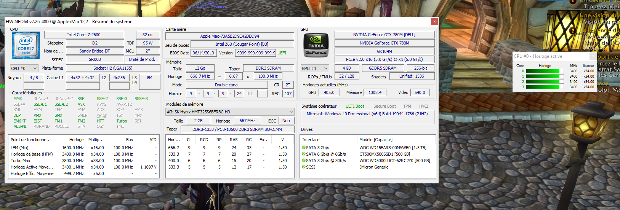Select the D2 stepping field
620x210 pixels.
95,43
